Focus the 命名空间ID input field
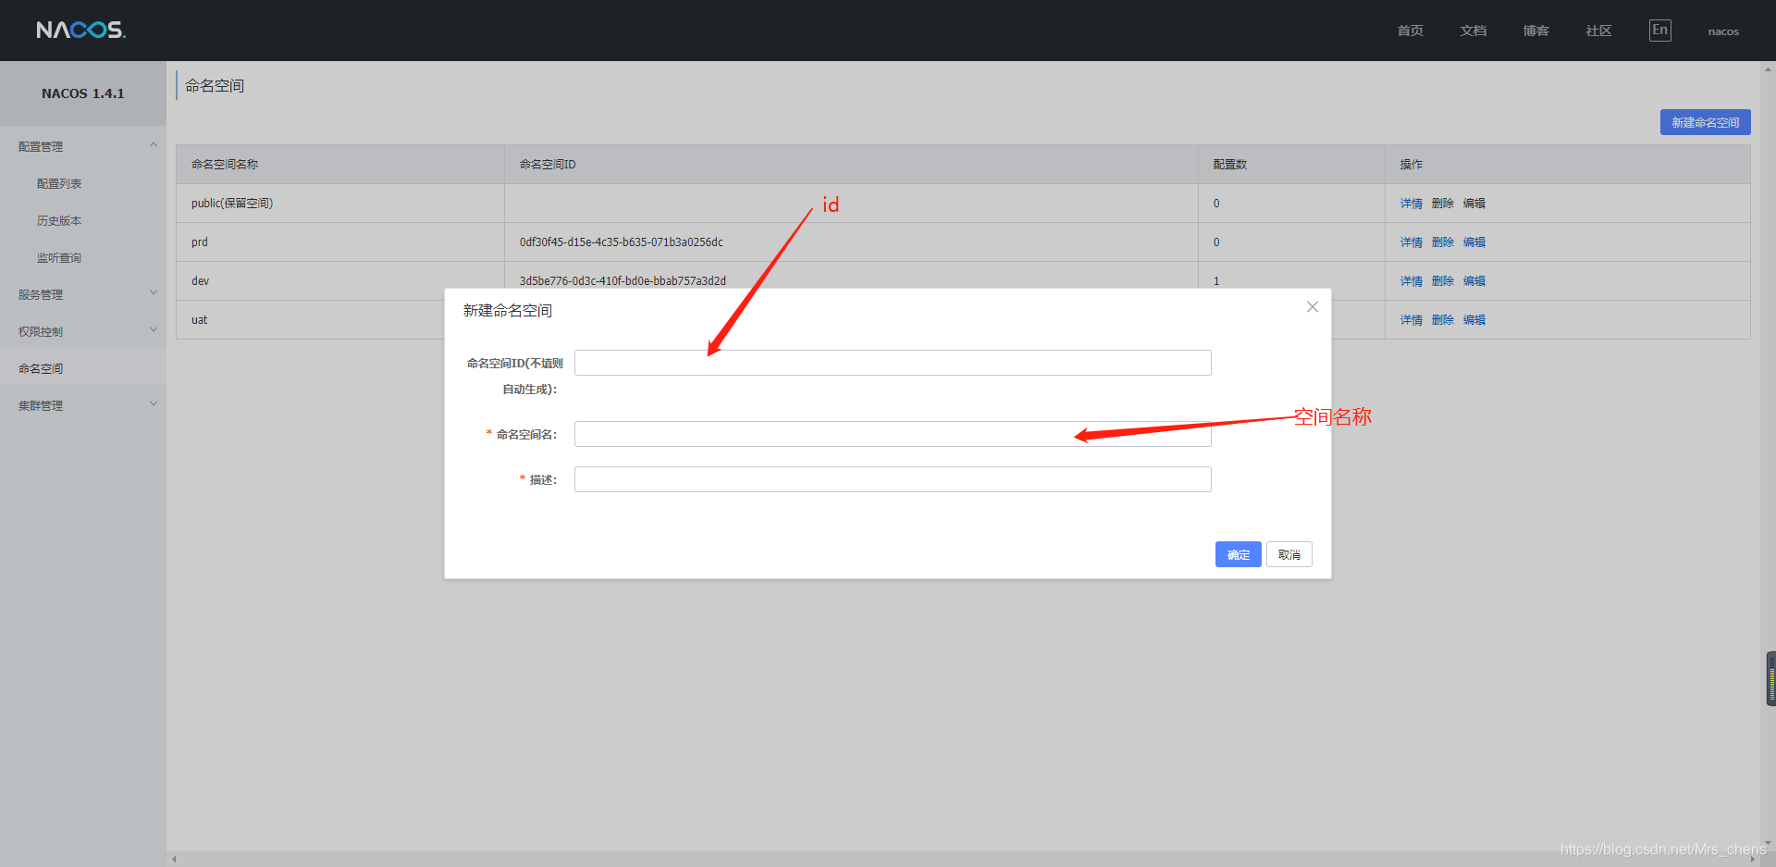The width and height of the screenshot is (1776, 867). point(893,363)
